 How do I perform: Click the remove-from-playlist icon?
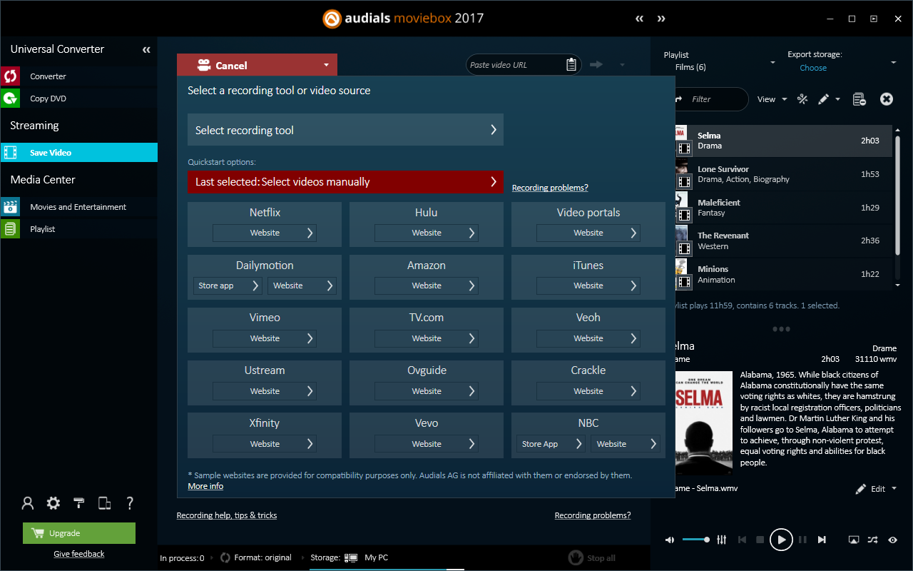(x=859, y=99)
